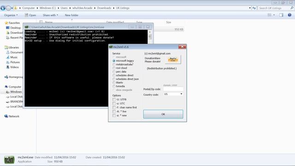Click Users in the address breadcrumb

[64, 8]
